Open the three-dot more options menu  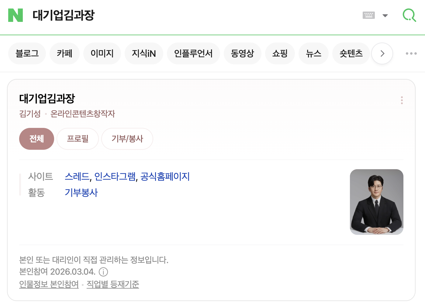click(411, 53)
